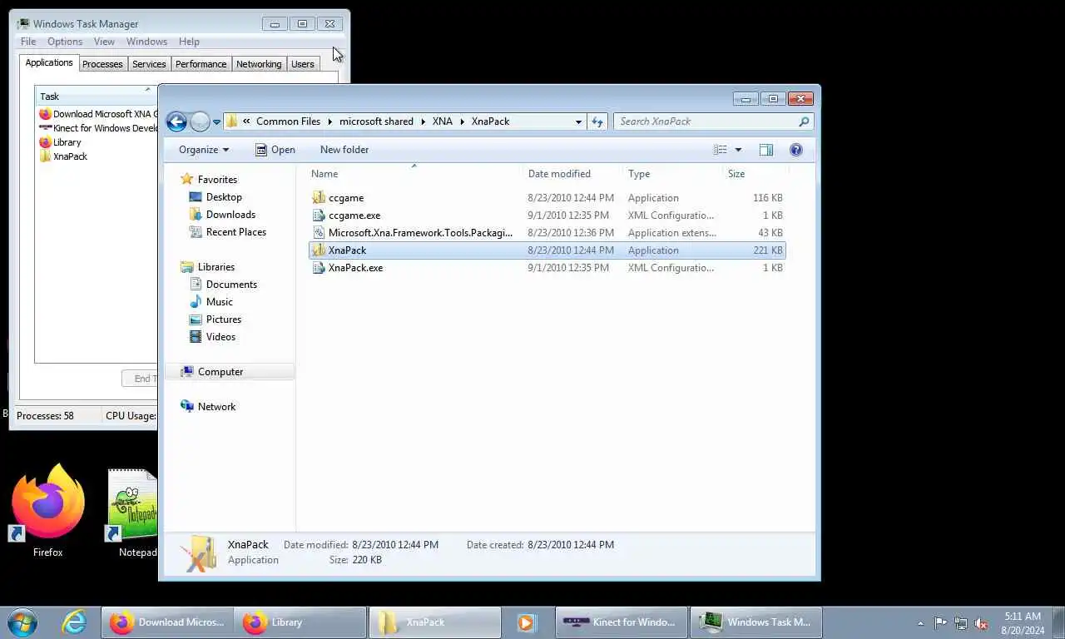This screenshot has height=639, width=1065.
Task: Click the XNA breadcrumb segment
Action: (x=443, y=121)
